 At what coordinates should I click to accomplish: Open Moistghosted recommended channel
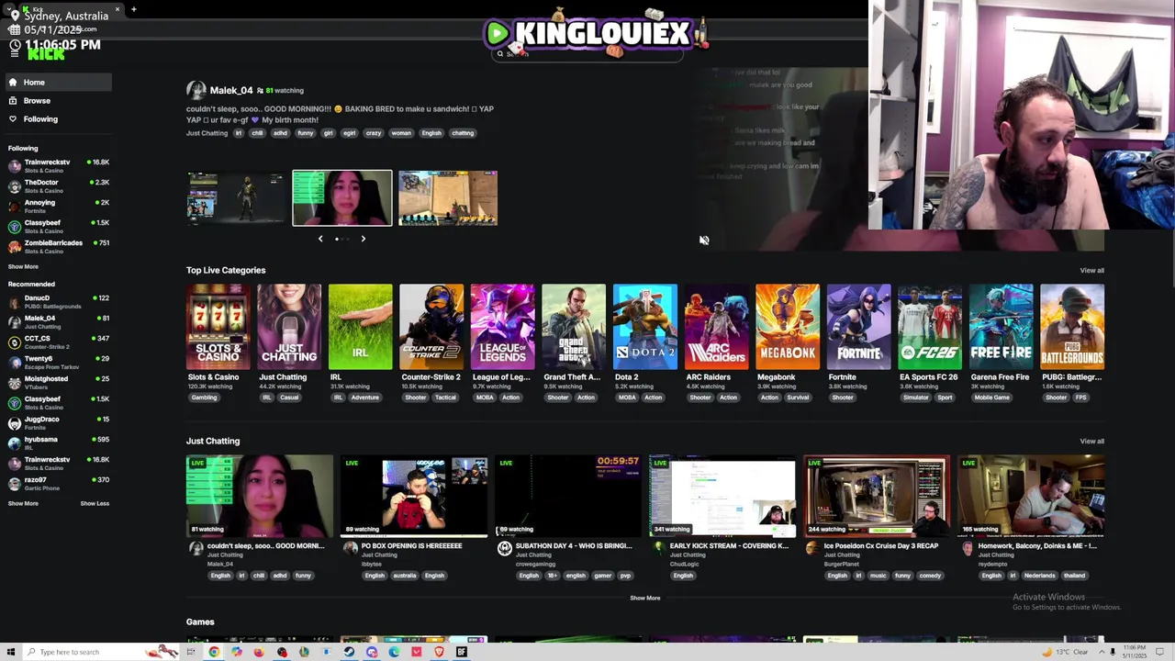pos(57,383)
